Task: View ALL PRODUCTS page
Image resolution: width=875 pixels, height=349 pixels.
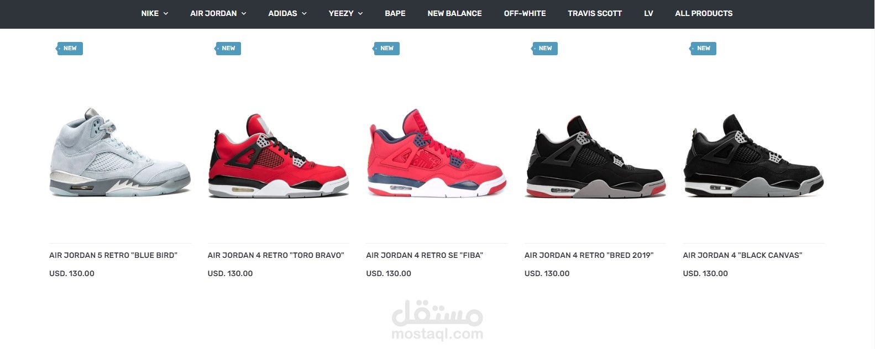Action: 704,13
